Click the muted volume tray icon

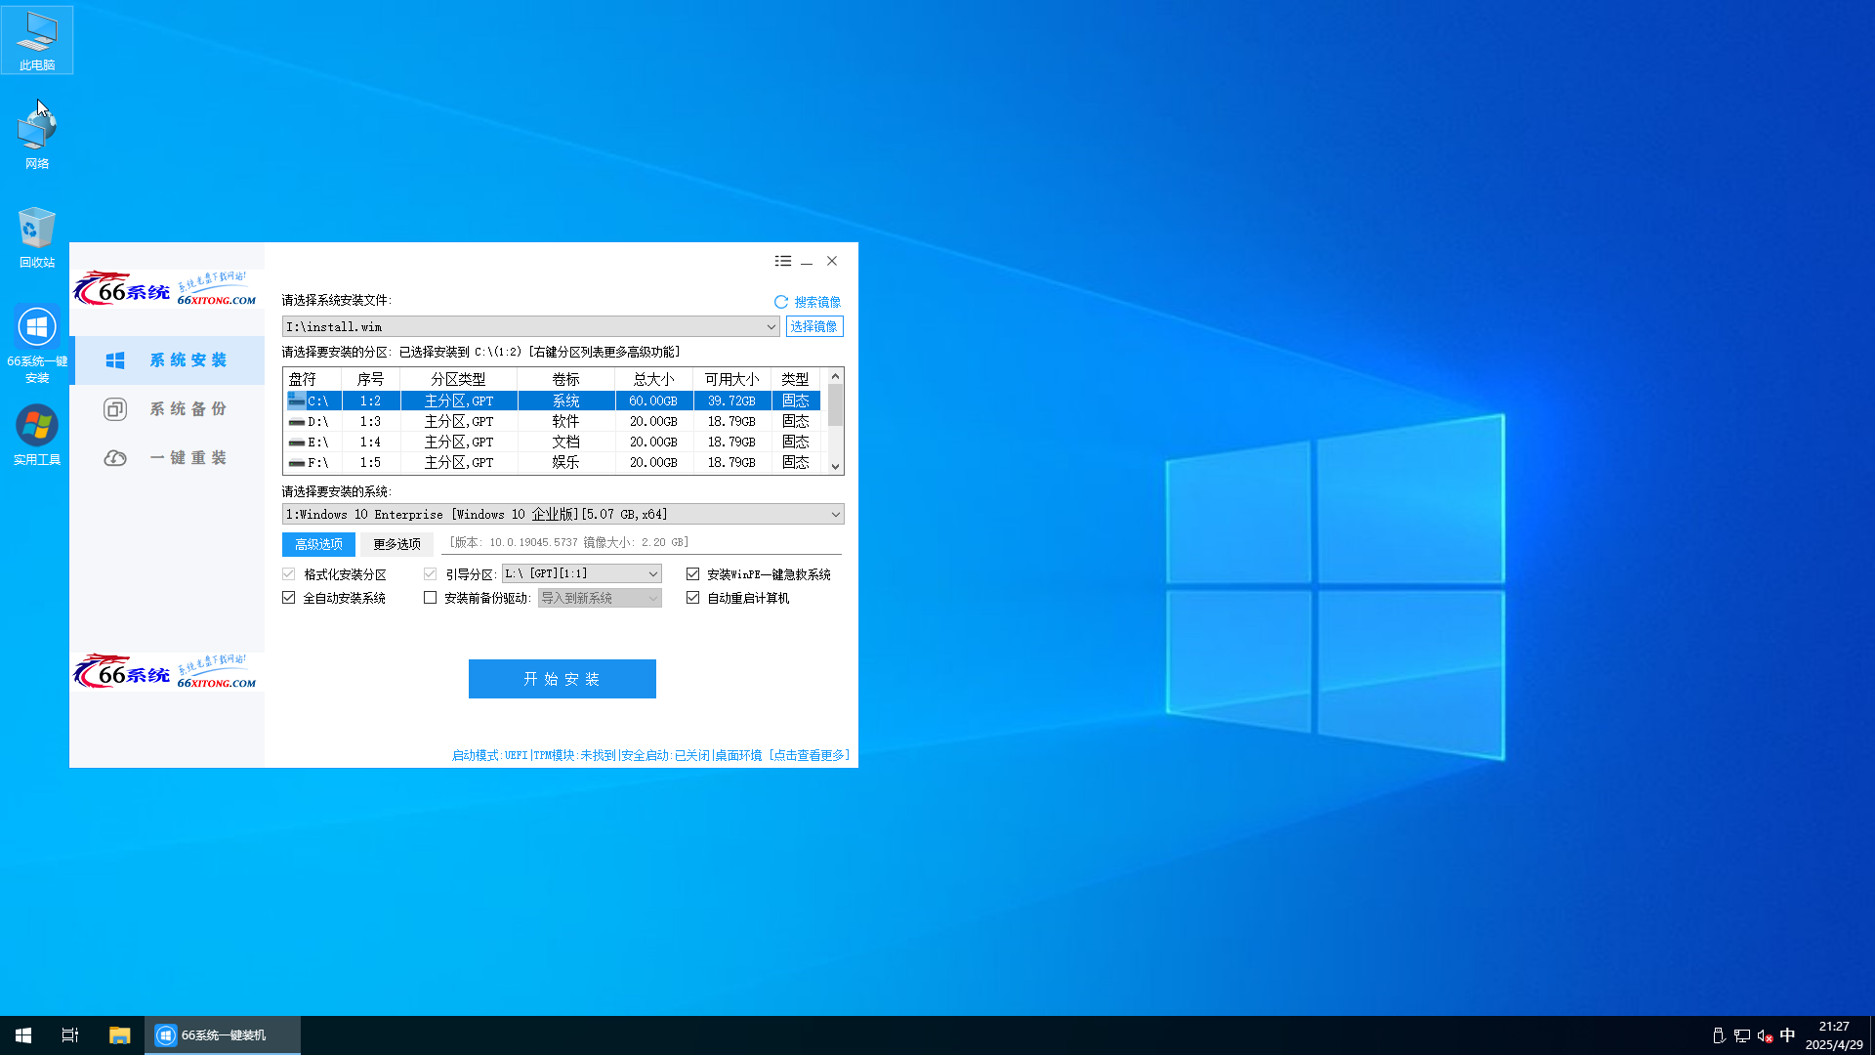coord(1765,1035)
